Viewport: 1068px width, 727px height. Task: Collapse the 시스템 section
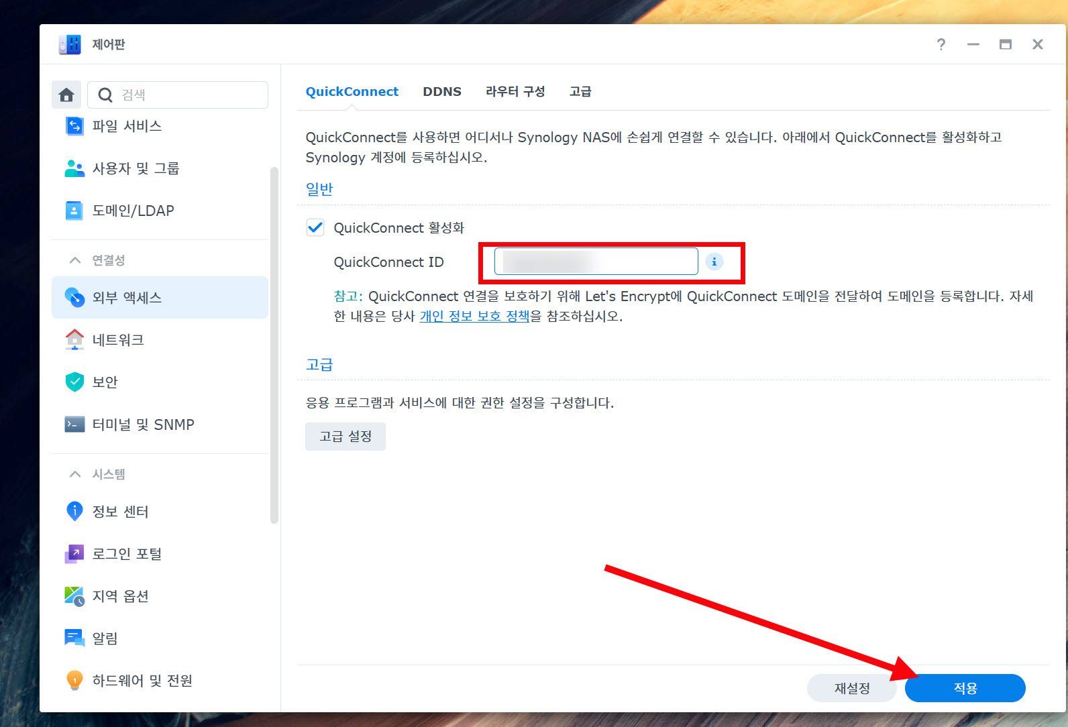tap(75, 474)
